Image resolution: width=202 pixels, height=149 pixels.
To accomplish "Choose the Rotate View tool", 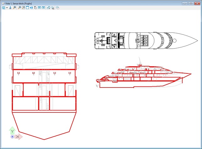I will click(x=31, y=7).
